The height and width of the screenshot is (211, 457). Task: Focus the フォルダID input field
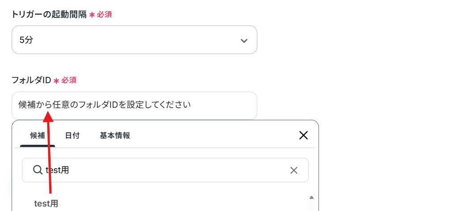(134, 105)
